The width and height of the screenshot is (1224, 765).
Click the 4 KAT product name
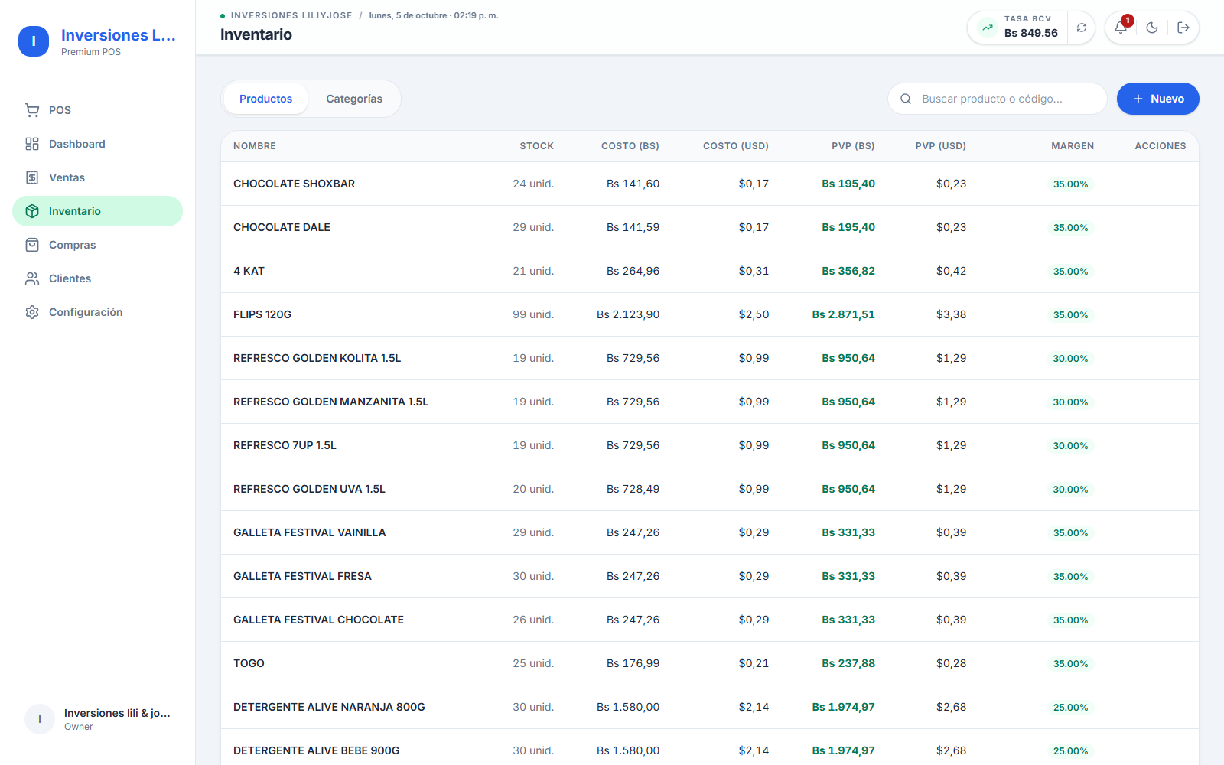249,271
